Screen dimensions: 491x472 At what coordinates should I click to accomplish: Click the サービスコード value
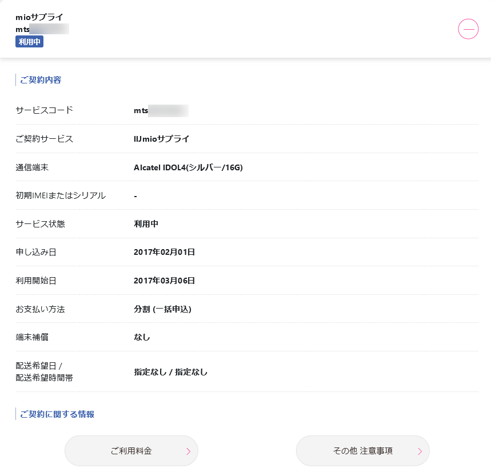(161, 110)
